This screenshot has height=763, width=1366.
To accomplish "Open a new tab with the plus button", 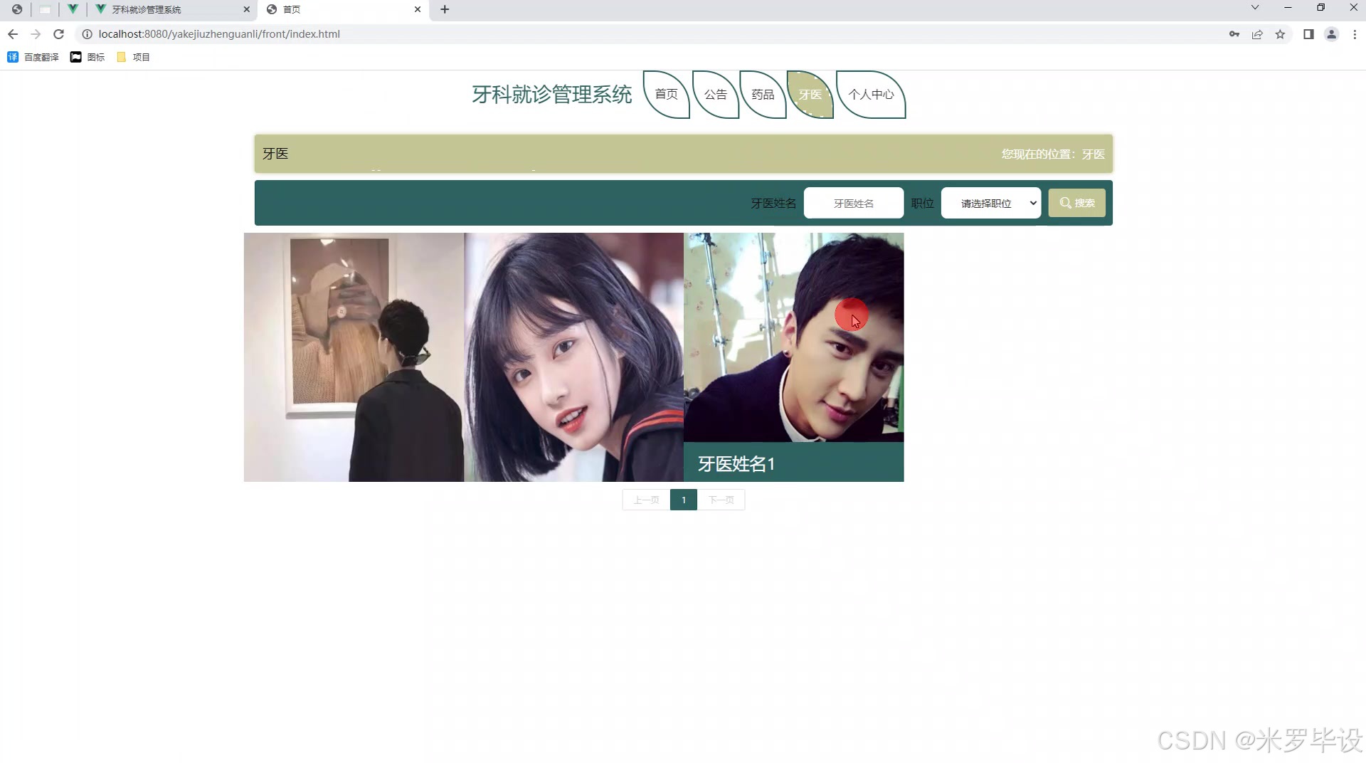I will (445, 9).
